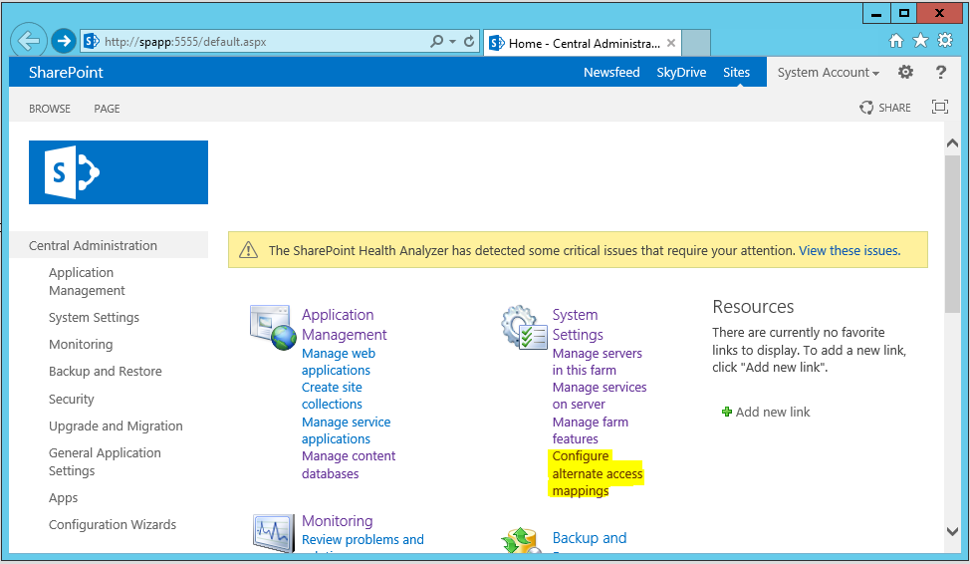Viewport: 970px width, 564px height.
Task: Open the System Settings heading link
Action: tap(578, 325)
